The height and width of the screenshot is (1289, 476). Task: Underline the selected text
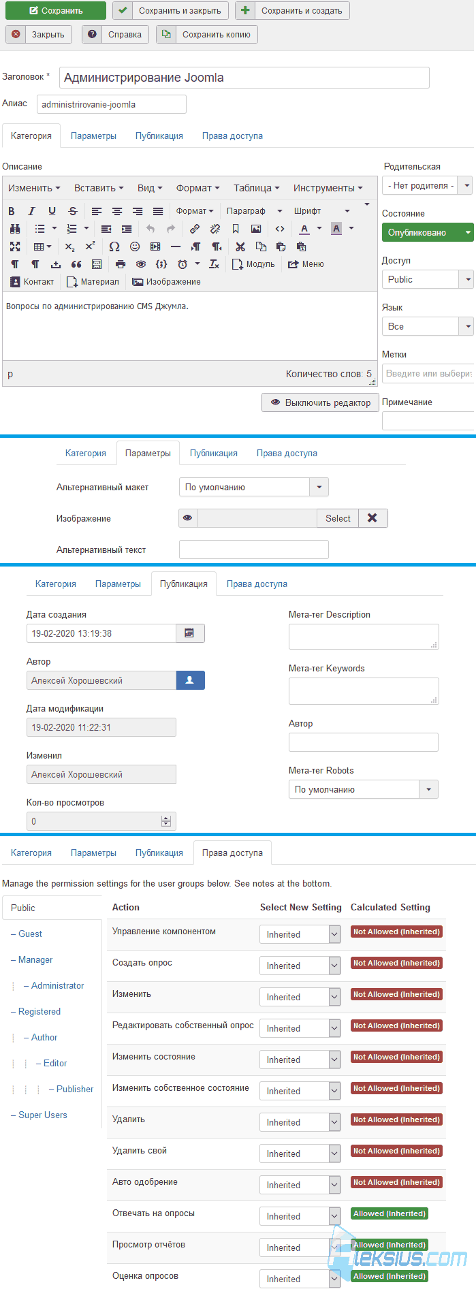click(52, 211)
